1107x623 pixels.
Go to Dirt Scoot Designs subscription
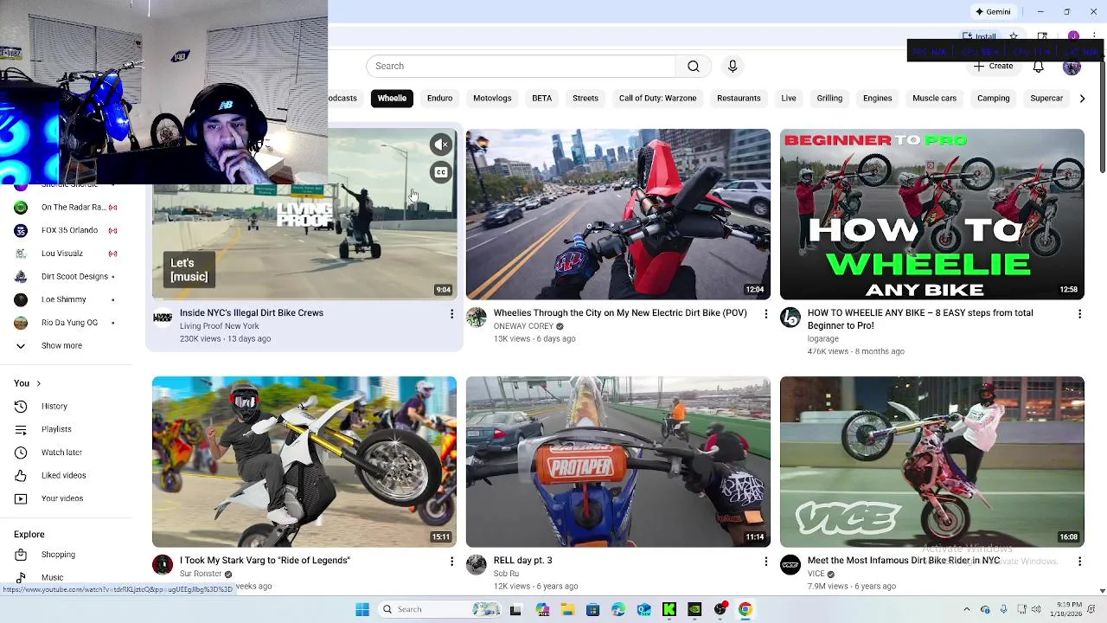tap(66, 276)
